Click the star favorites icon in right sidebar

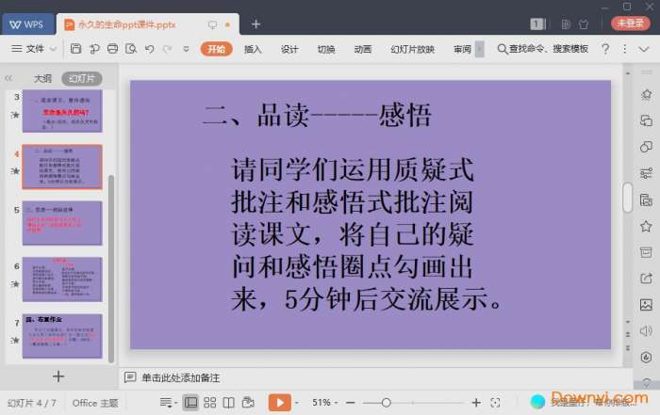tap(646, 227)
